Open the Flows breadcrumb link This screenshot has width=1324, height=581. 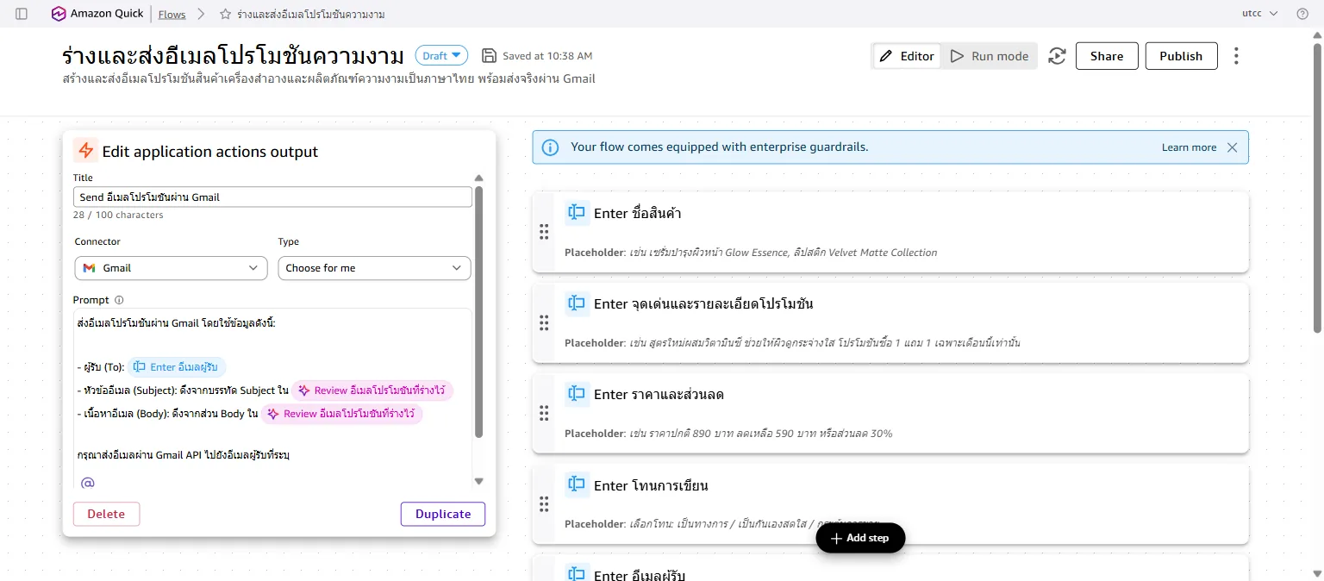pyautogui.click(x=172, y=14)
